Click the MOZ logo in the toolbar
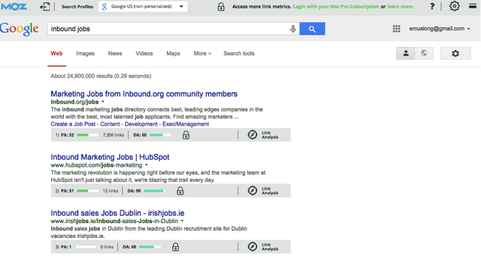The image size is (481, 258). (14, 6)
